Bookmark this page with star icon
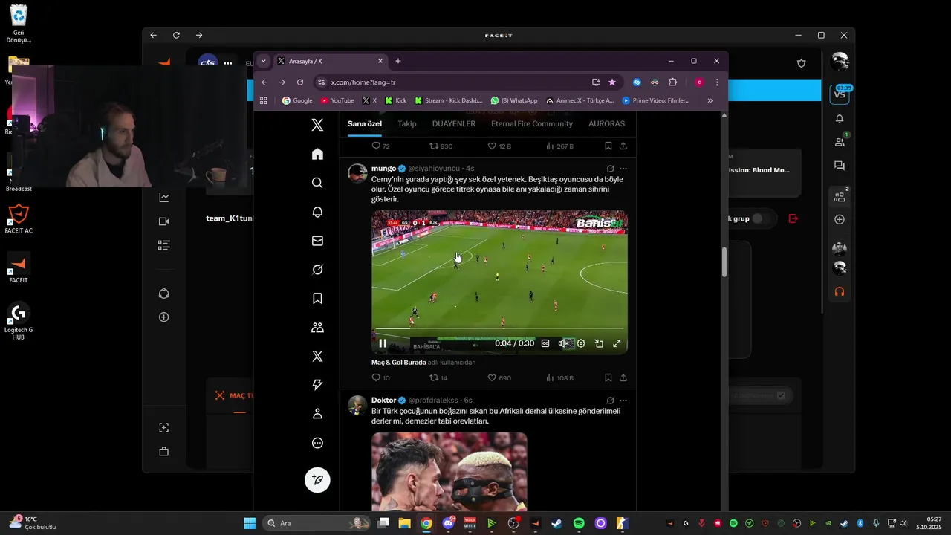This screenshot has height=535, width=951. coord(612,82)
